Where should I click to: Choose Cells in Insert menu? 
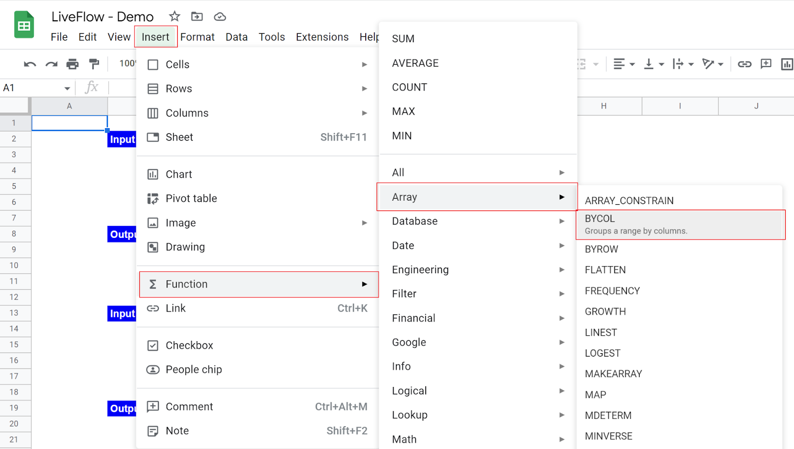click(258, 65)
